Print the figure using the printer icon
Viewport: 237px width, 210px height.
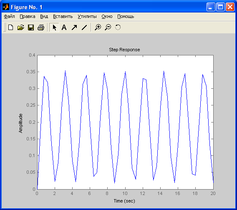(x=41, y=27)
